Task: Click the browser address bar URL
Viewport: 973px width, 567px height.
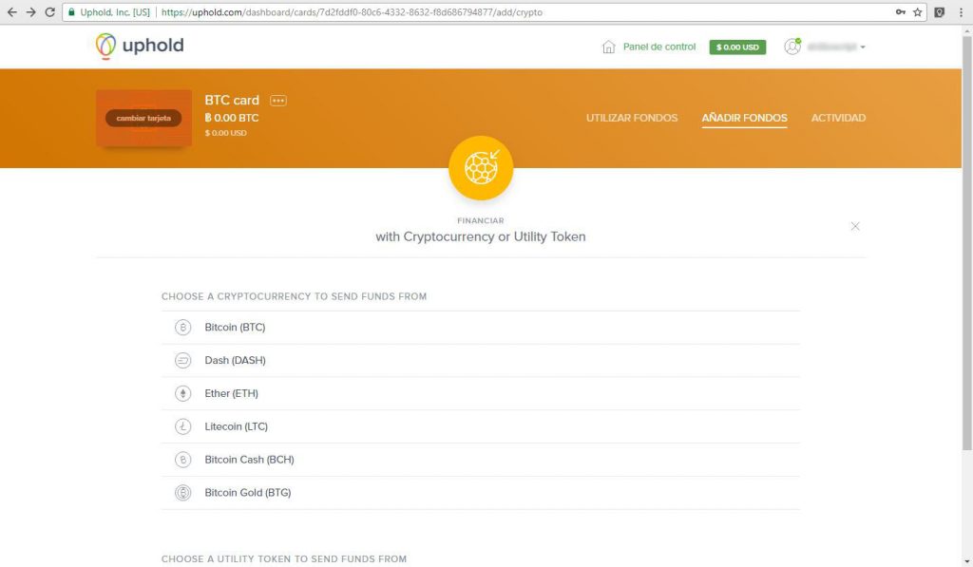Action: (352, 11)
